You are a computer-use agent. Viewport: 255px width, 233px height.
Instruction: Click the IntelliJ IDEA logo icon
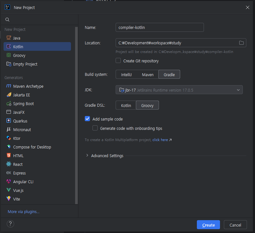(7, 7)
